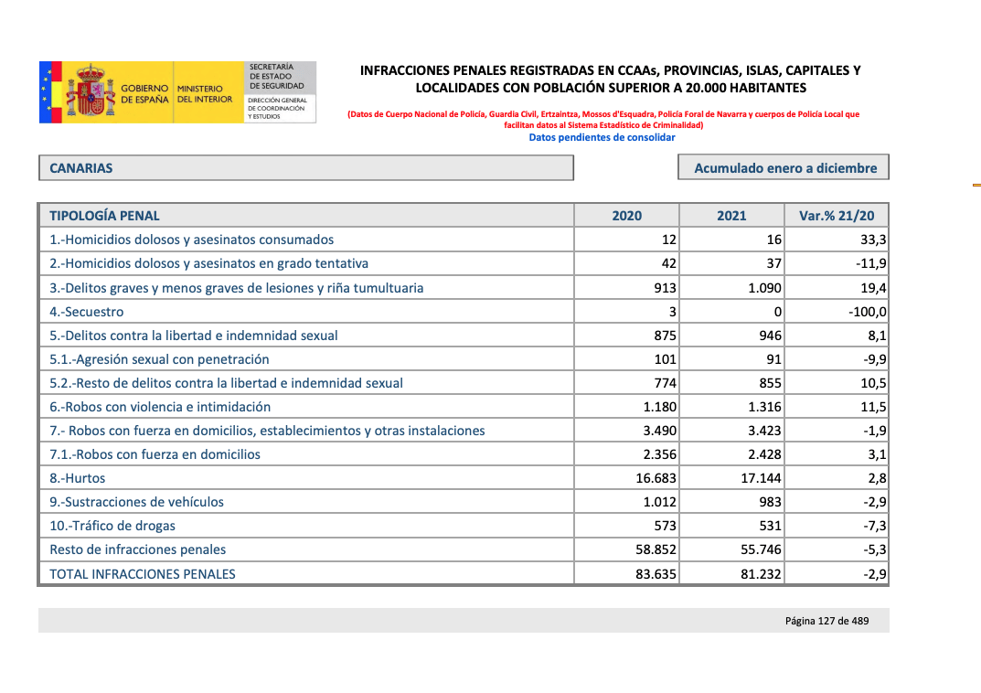Click the 'Ministerio del Interior' logo text
981x693 pixels.
(x=205, y=94)
